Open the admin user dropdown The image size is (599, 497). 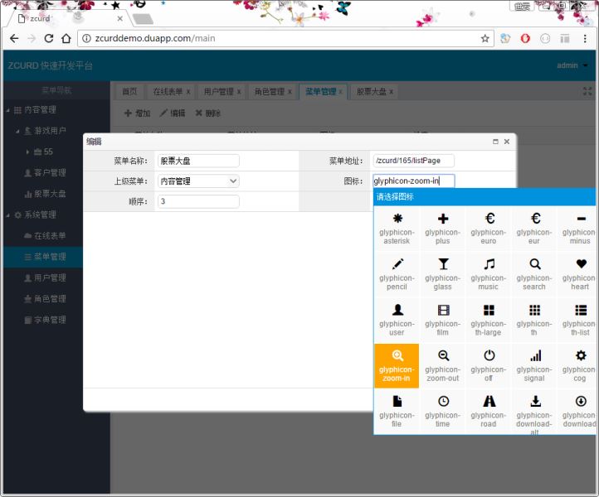click(x=572, y=65)
